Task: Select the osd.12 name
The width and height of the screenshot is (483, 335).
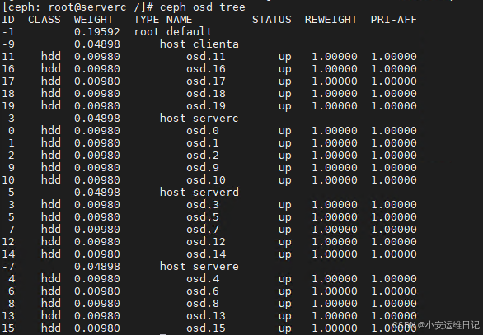Action: pyautogui.click(x=206, y=242)
